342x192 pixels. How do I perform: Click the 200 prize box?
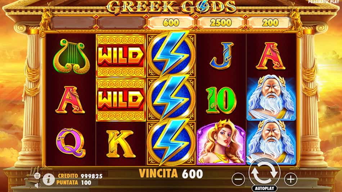click(270, 22)
